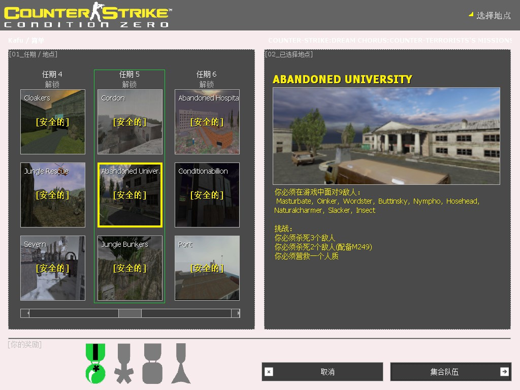Select the Jungle Rescue map thumbnail
The image size is (520, 390).
click(53, 194)
